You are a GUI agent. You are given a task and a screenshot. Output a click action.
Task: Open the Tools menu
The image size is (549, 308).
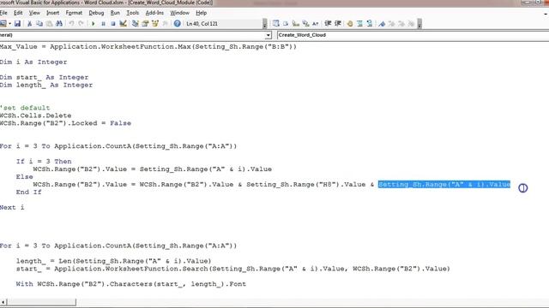(133, 13)
